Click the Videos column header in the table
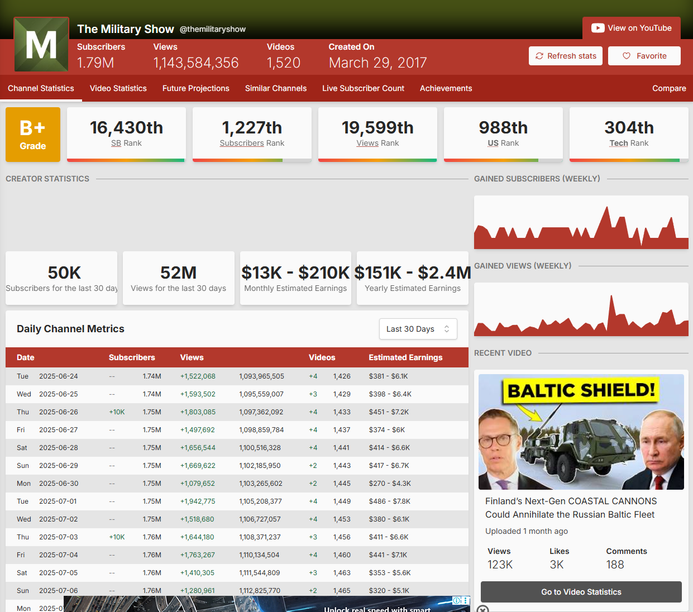This screenshot has width=693, height=612. pos(322,357)
